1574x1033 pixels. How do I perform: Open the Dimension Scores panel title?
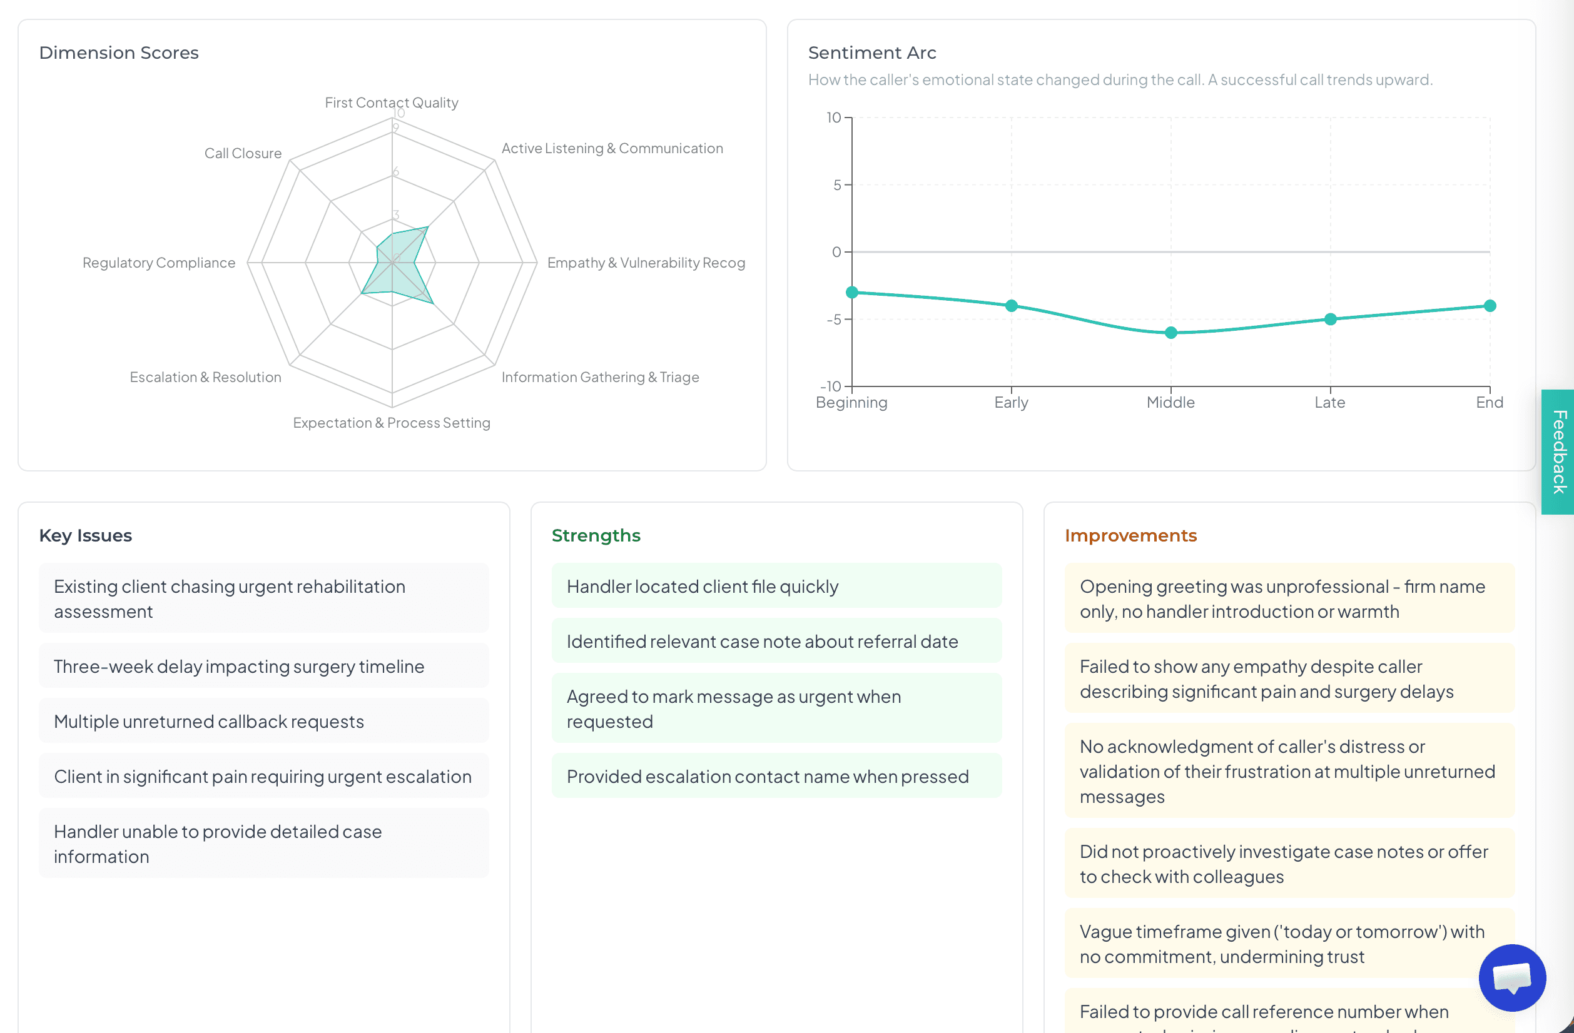119,52
